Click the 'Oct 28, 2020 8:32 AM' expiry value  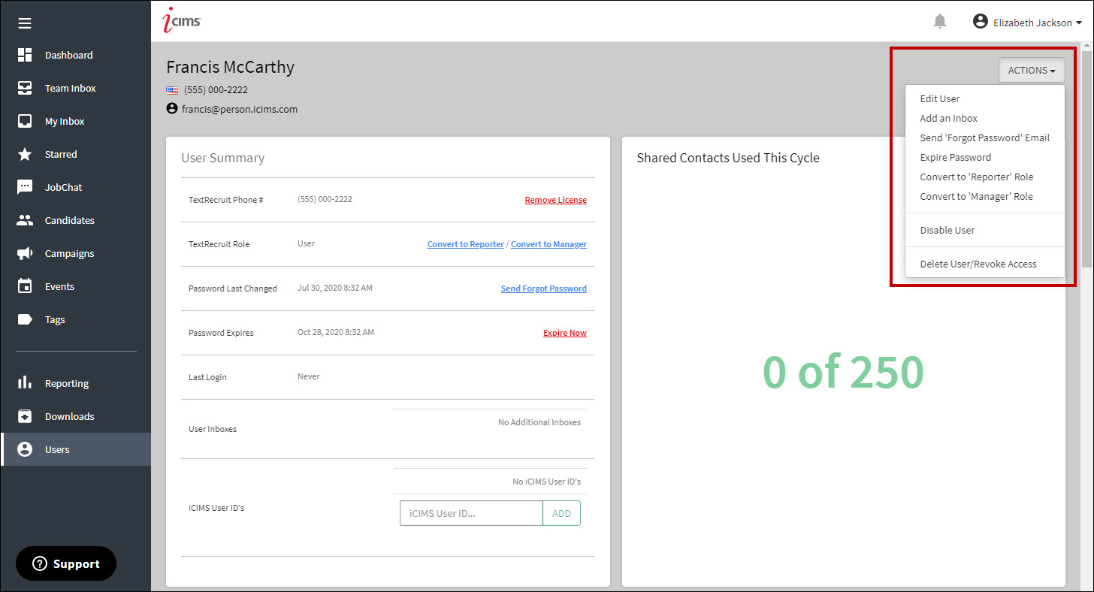click(x=336, y=332)
